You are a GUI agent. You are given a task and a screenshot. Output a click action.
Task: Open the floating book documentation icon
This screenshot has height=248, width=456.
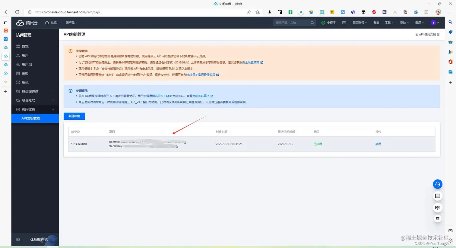[438, 208]
